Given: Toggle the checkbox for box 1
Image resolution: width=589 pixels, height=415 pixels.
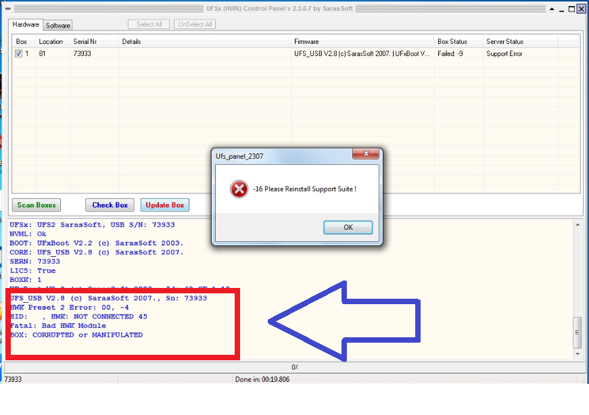Looking at the screenshot, I should click(18, 53).
